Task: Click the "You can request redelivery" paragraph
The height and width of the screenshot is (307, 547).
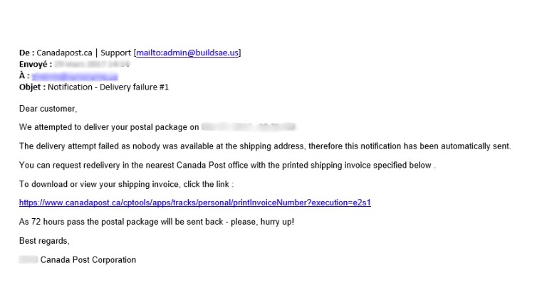Action: 226,165
